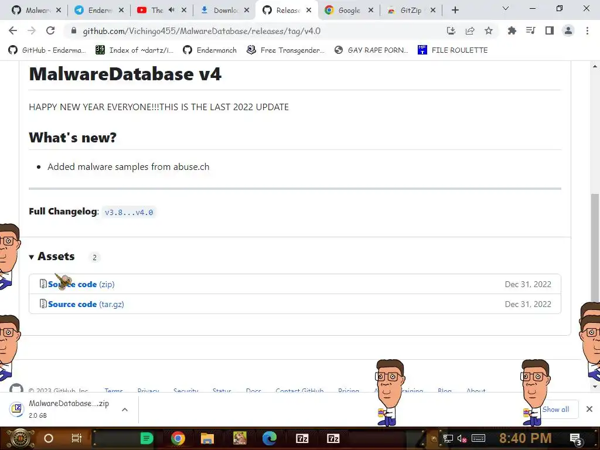
Task: Mute the YouTube tab via speaker icon
Action: (172, 10)
